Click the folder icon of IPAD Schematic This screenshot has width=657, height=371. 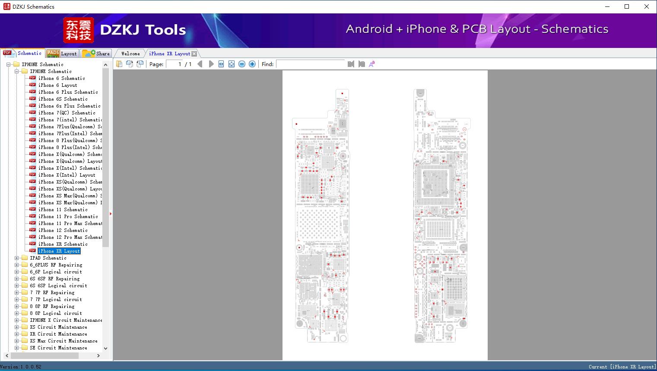coord(25,258)
